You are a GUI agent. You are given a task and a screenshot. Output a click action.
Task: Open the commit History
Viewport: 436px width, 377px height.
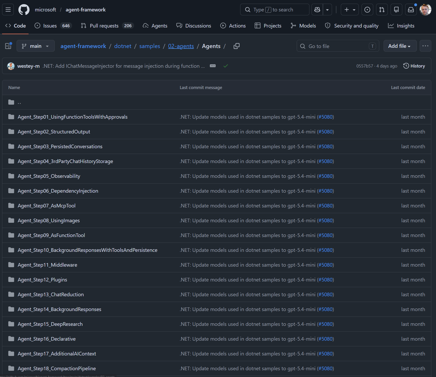414,66
